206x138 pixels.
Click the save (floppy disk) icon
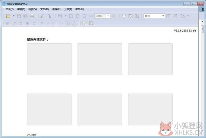click(19, 16)
